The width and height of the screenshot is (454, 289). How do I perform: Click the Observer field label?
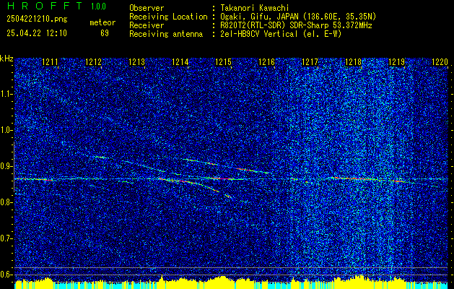147,8
